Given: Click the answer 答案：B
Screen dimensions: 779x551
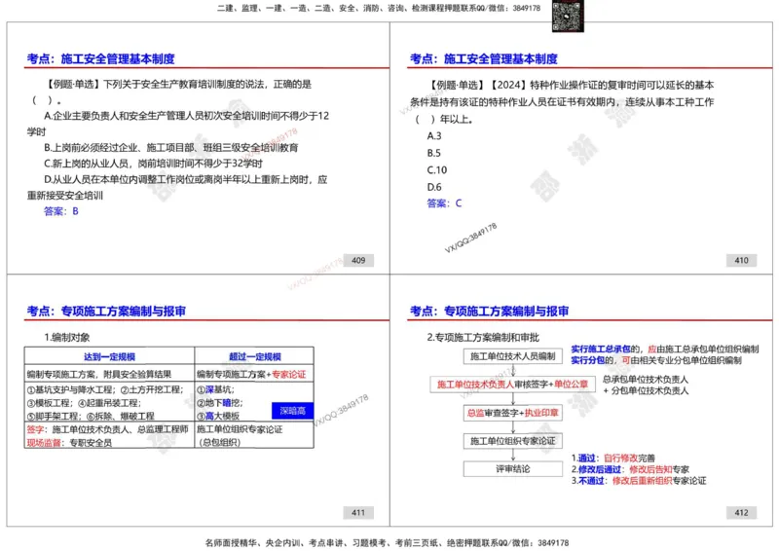Looking at the screenshot, I should point(61,211).
